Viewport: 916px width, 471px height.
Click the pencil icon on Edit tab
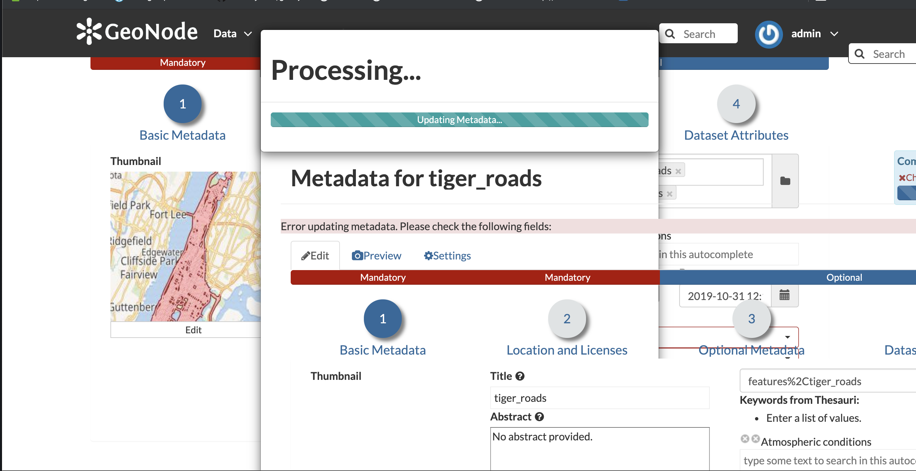point(305,256)
